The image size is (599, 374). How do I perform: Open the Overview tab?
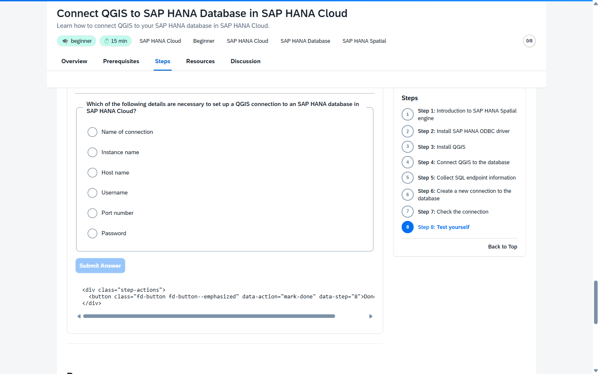pyautogui.click(x=74, y=61)
